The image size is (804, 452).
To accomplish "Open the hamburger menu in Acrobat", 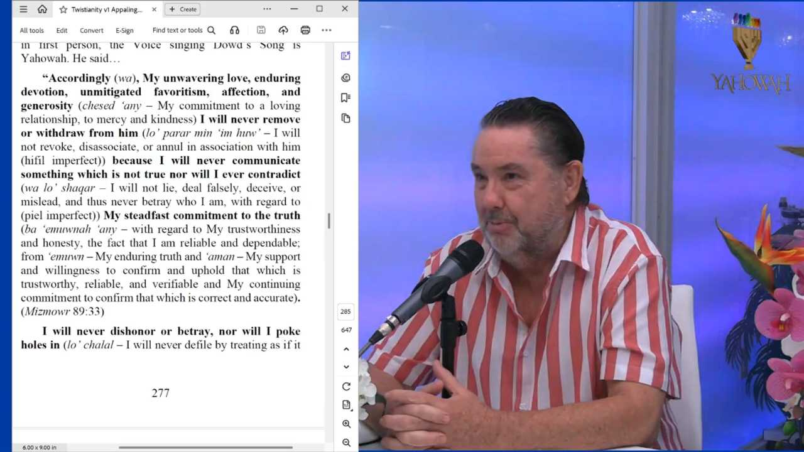I will click(x=23, y=9).
